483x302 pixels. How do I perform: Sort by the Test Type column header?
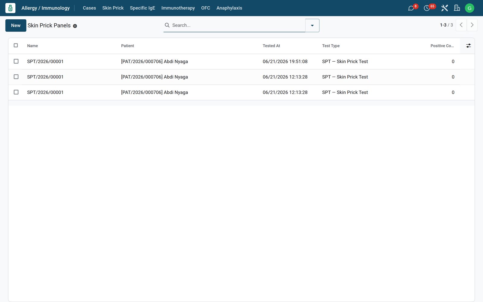[x=331, y=46]
